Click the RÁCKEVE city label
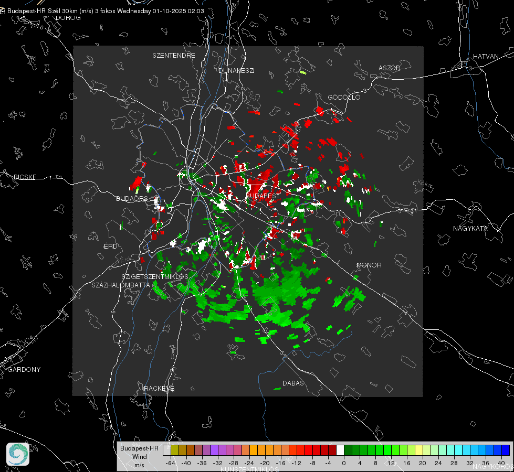Screen dimensions: 514x472 [x=159, y=388]
